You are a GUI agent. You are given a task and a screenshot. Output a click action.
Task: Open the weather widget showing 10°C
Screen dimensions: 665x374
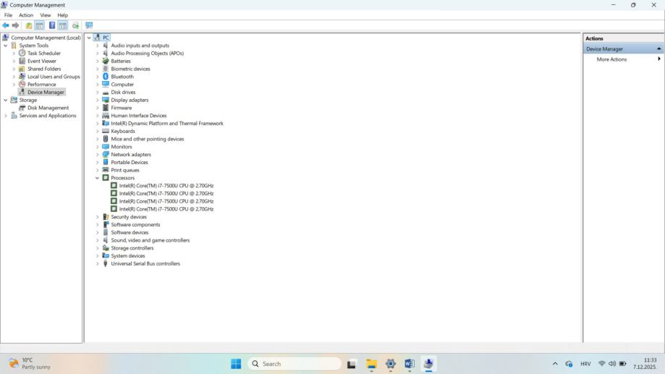(30, 364)
